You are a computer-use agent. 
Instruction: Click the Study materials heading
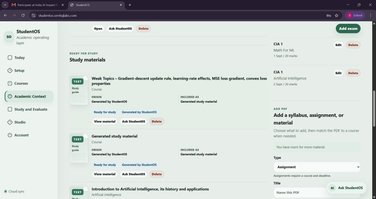click(87, 60)
